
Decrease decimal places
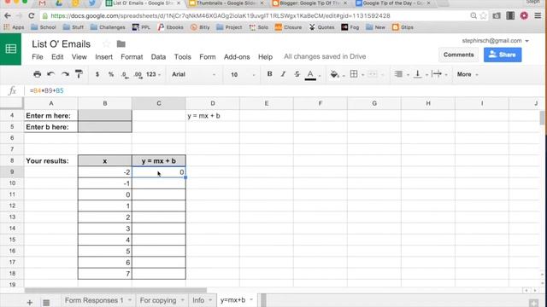coord(125,74)
